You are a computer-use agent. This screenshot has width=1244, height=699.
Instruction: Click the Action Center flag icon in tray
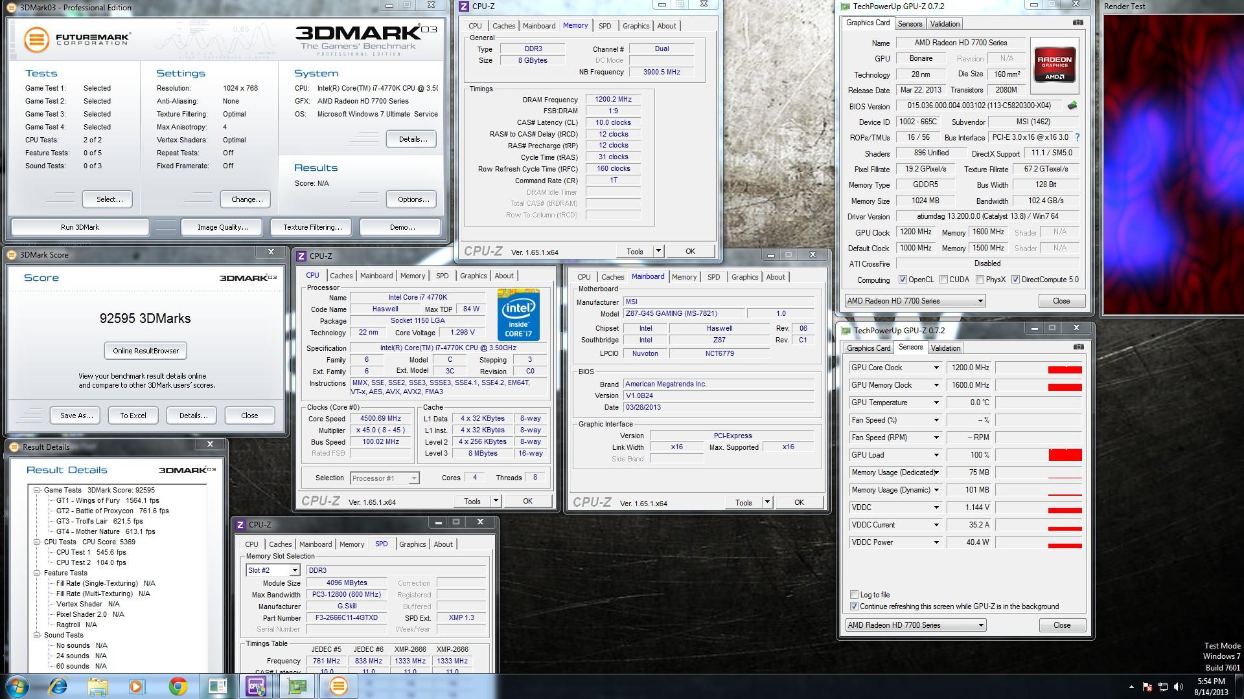(x=1147, y=687)
